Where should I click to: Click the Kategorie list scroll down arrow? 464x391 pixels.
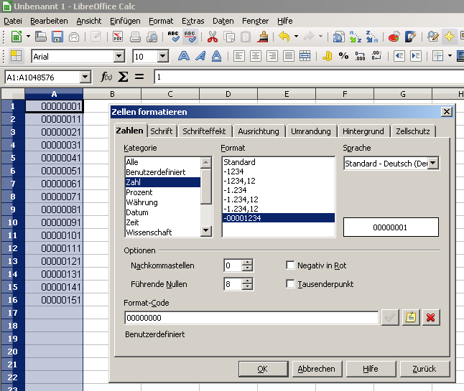click(206, 230)
